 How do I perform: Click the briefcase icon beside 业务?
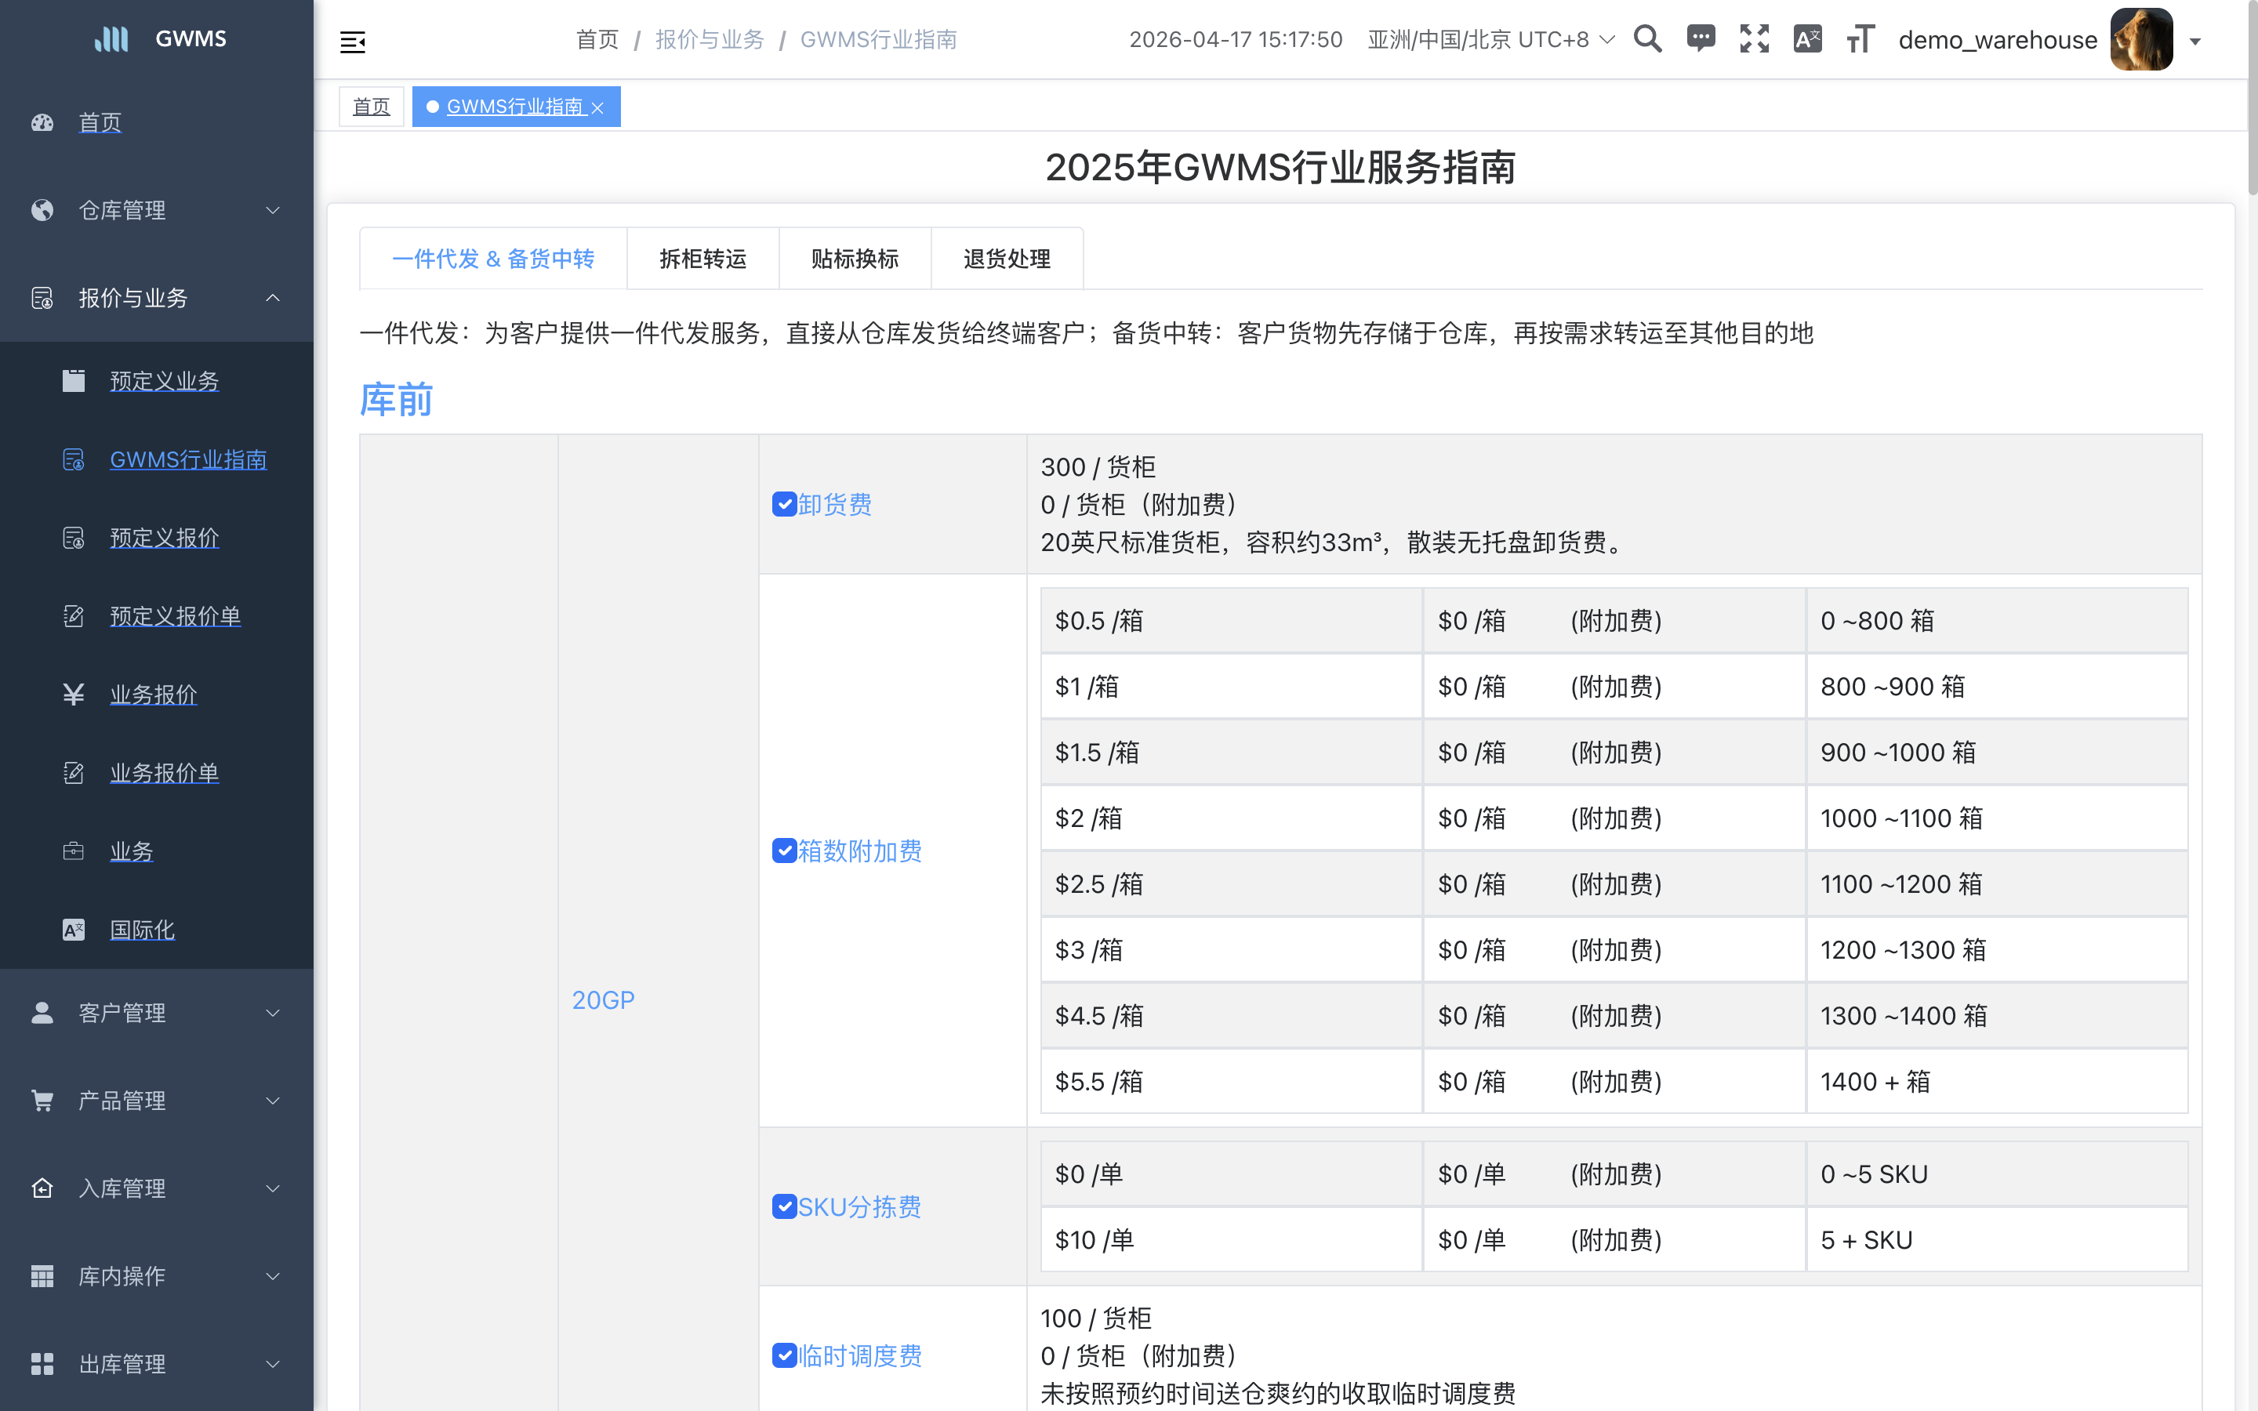point(74,851)
